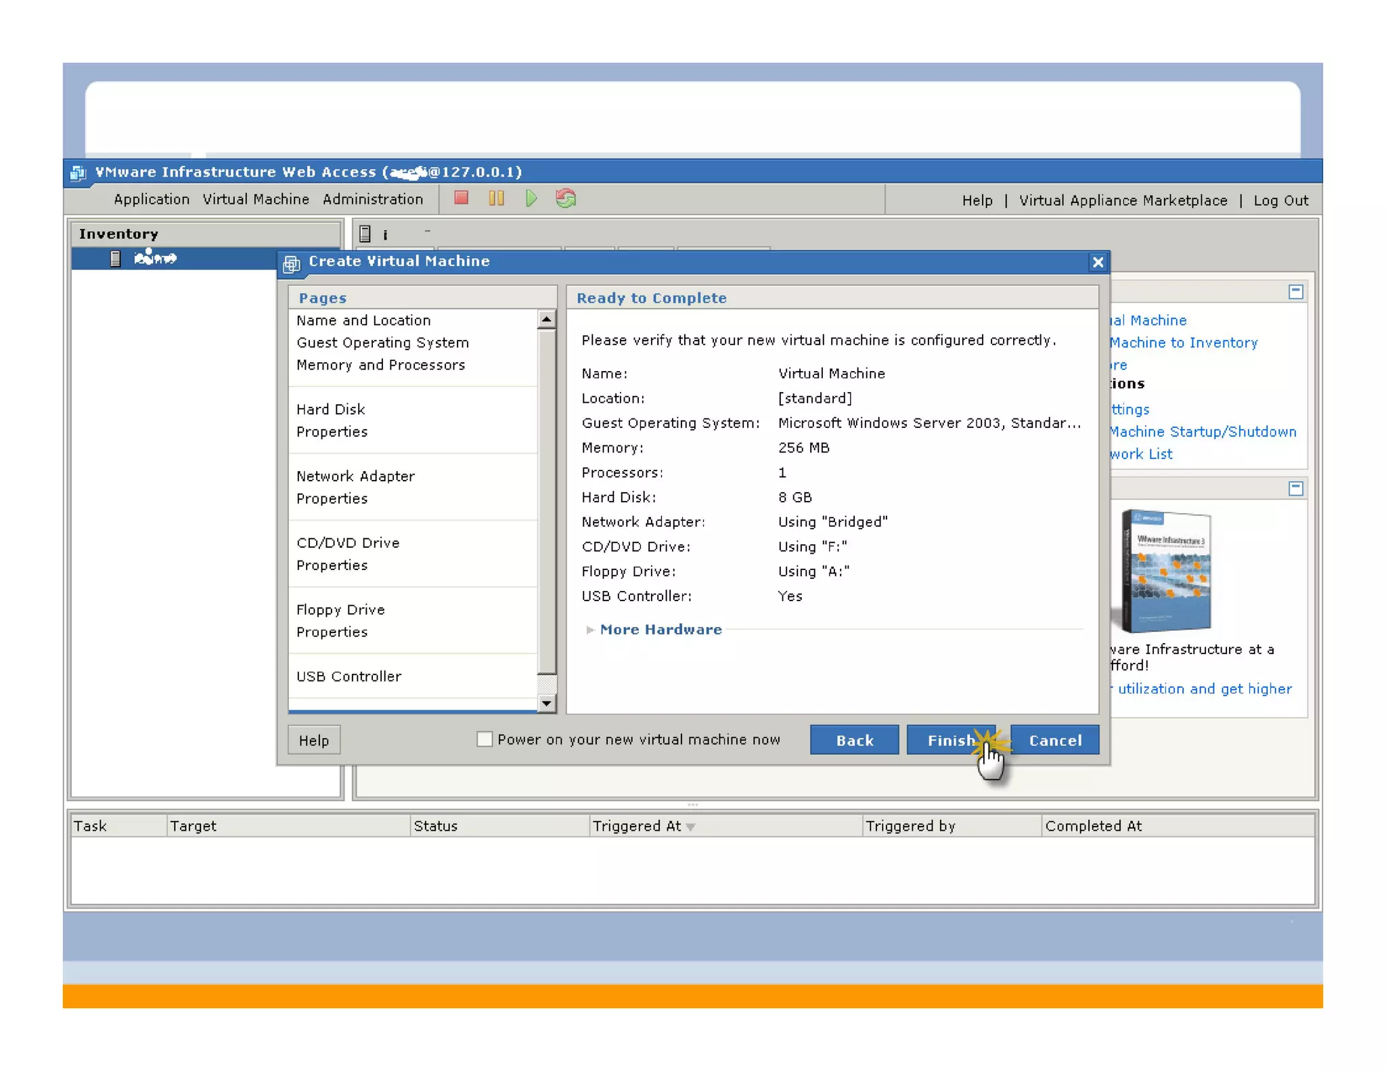Click the Back button in the wizard
This screenshot has width=1386, height=1071.
(854, 740)
